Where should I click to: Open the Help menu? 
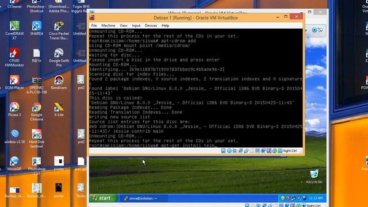[165, 25]
